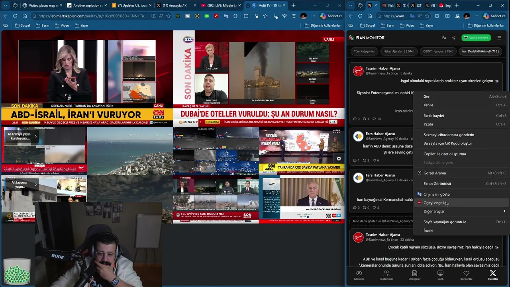Screen dimensions: 510x287
Task: Click the BAĞIŞ YAPMAK donate button
Action: click(x=476, y=38)
